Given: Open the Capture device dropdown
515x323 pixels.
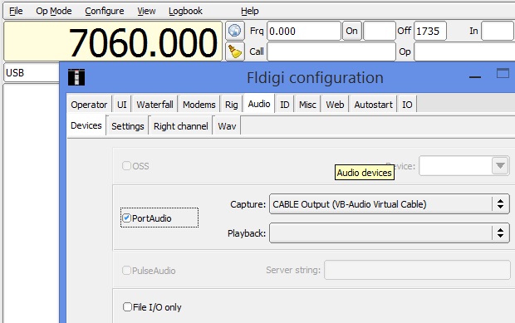Looking at the screenshot, I should [x=390, y=204].
